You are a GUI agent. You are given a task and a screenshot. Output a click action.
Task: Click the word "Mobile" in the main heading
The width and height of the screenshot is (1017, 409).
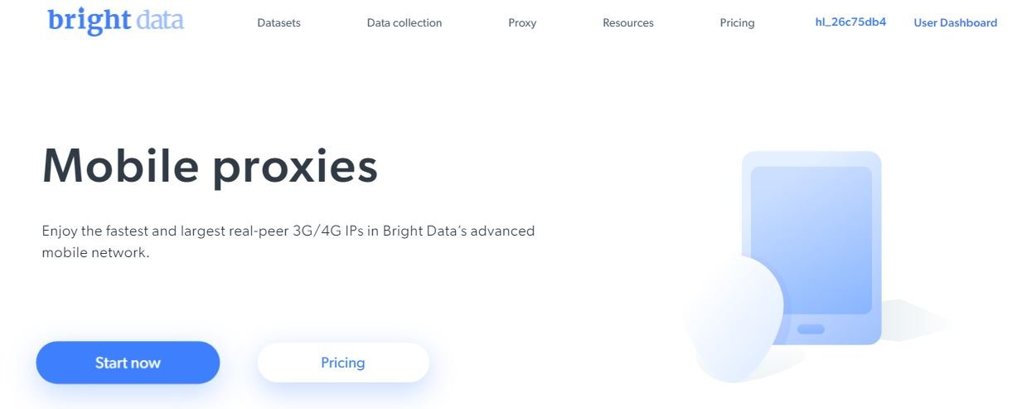[x=120, y=166]
